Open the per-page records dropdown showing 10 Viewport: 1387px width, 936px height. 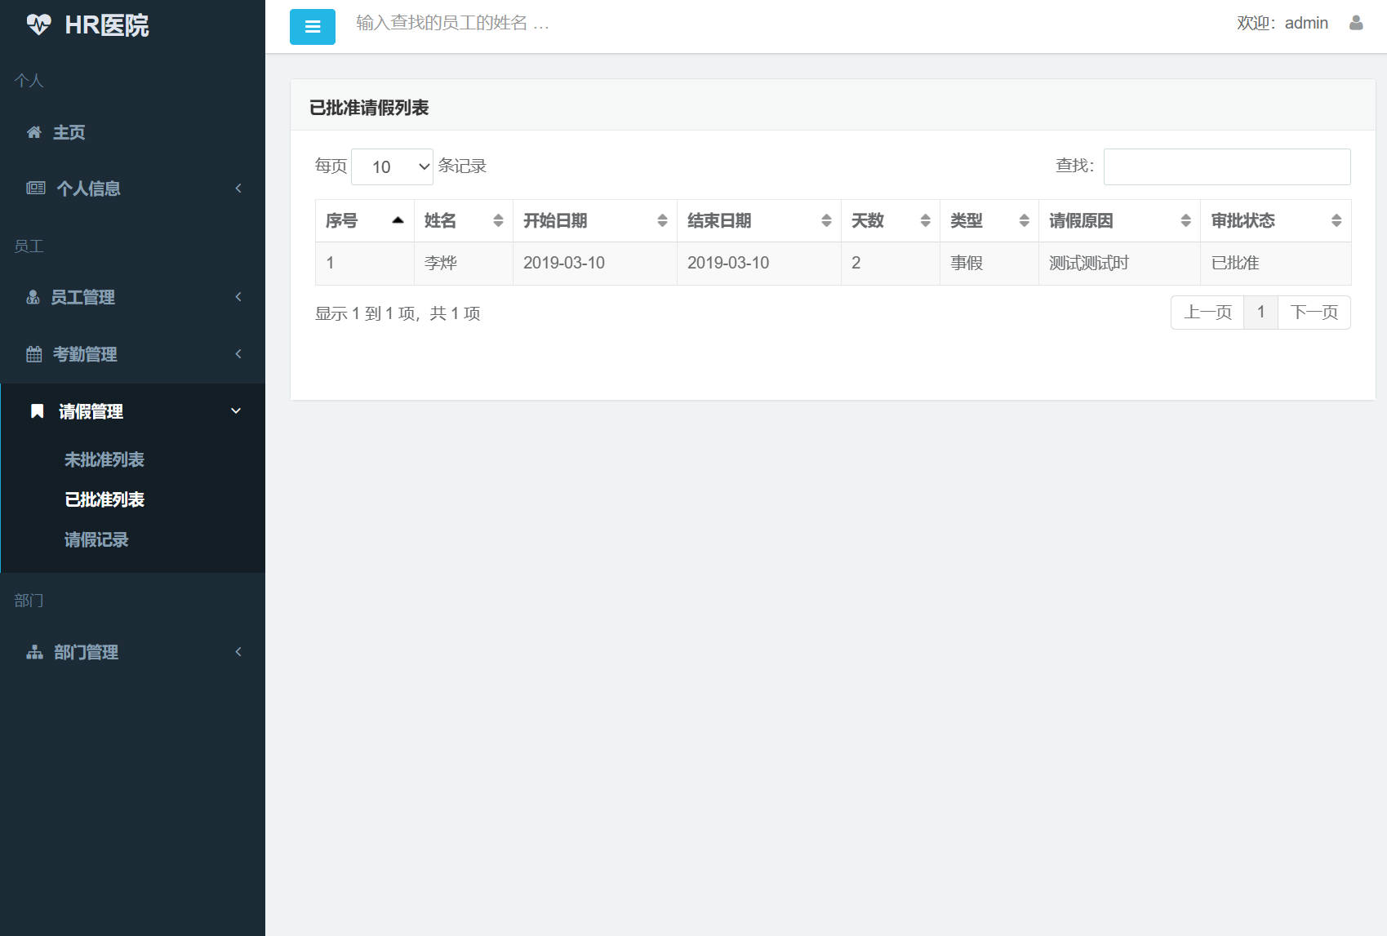(x=392, y=166)
